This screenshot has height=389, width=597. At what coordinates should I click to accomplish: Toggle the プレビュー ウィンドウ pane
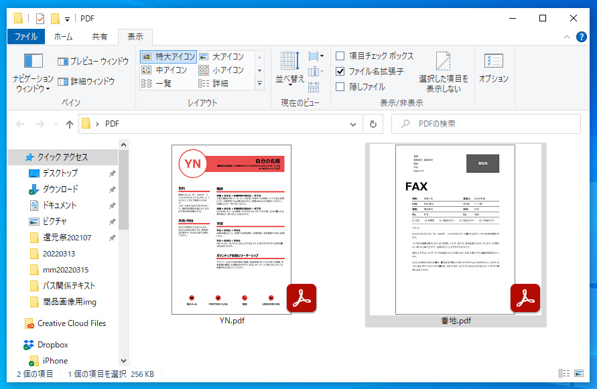93,60
